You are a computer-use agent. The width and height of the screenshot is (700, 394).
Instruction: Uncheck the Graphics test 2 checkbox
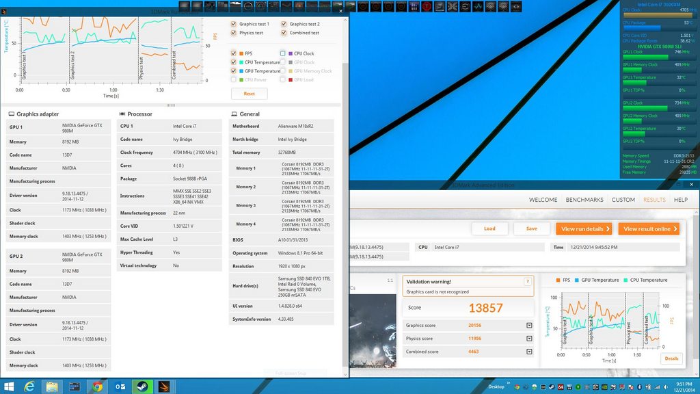[x=284, y=24]
